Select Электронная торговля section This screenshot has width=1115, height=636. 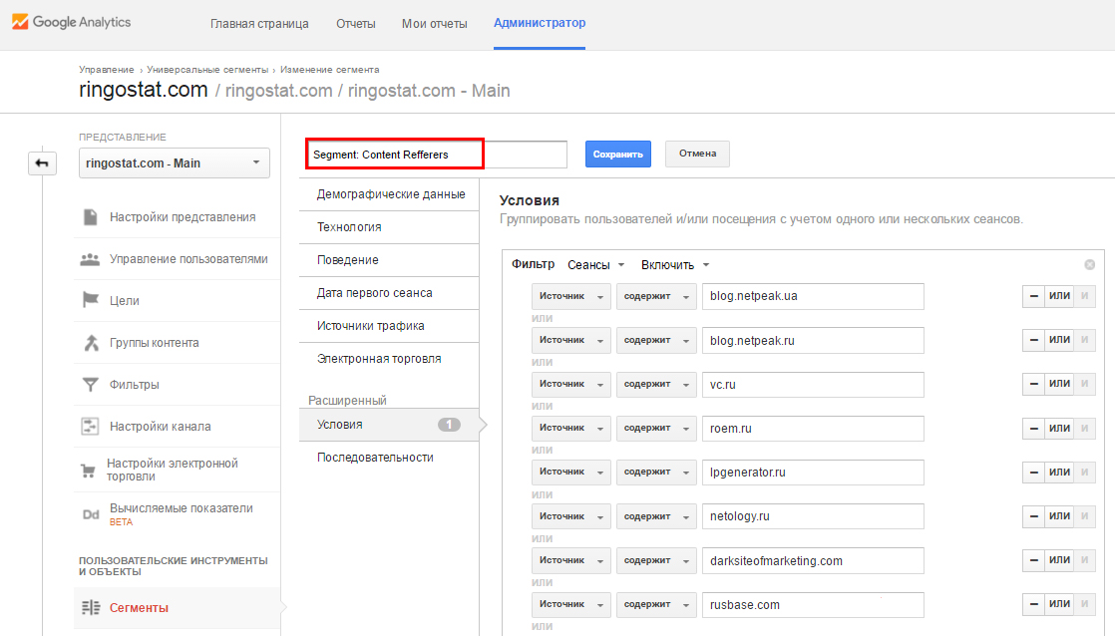(x=389, y=359)
